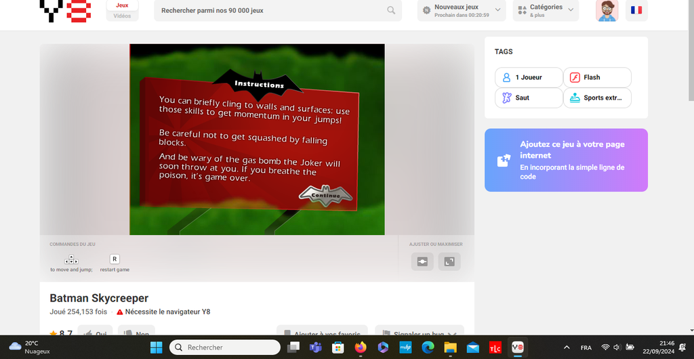This screenshot has height=359, width=694.
Task: Open the myHP app on taskbar
Action: point(405,347)
